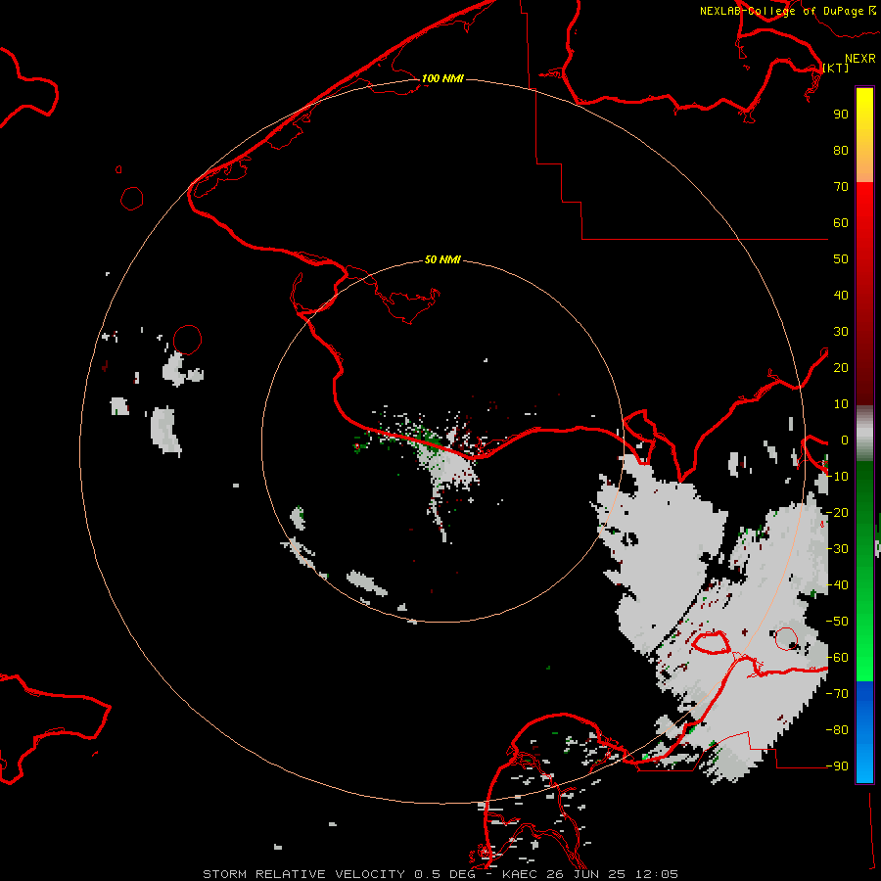The image size is (881, 881).
Task: Click the -80 scale value
Action: pos(837,730)
